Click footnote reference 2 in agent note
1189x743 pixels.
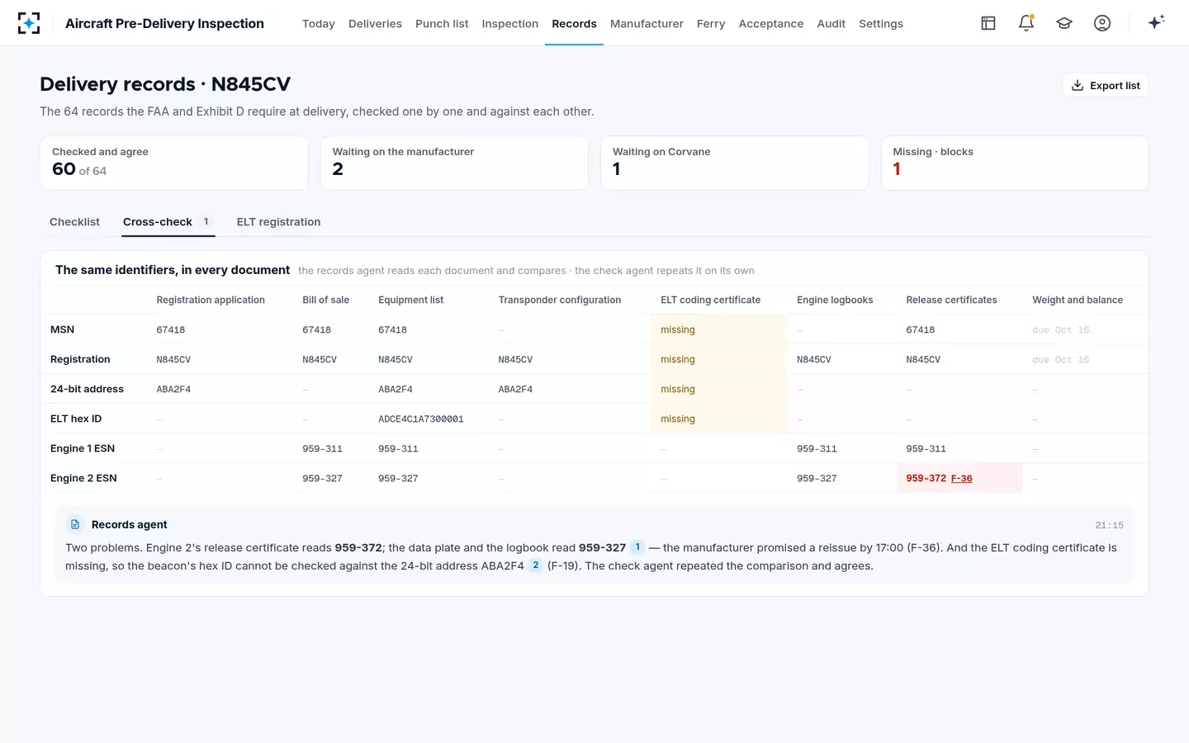tap(535, 566)
